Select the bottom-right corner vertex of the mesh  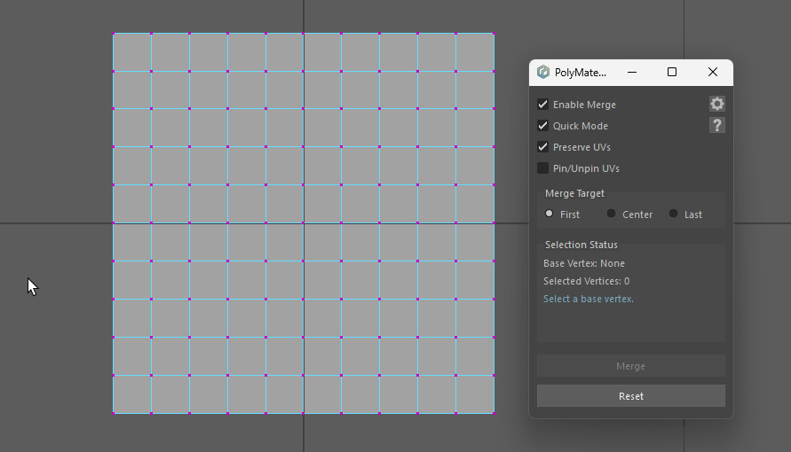[494, 413]
